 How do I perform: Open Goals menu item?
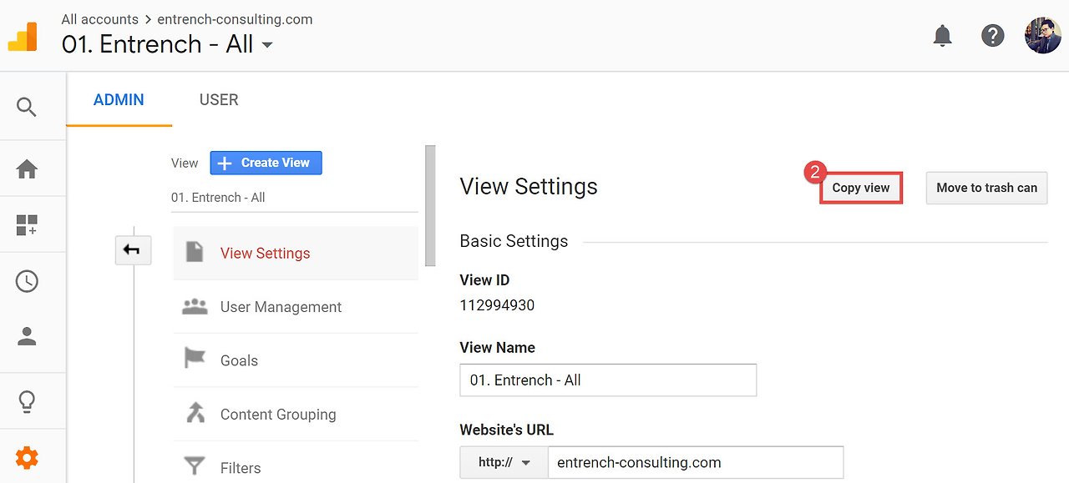(x=296, y=360)
